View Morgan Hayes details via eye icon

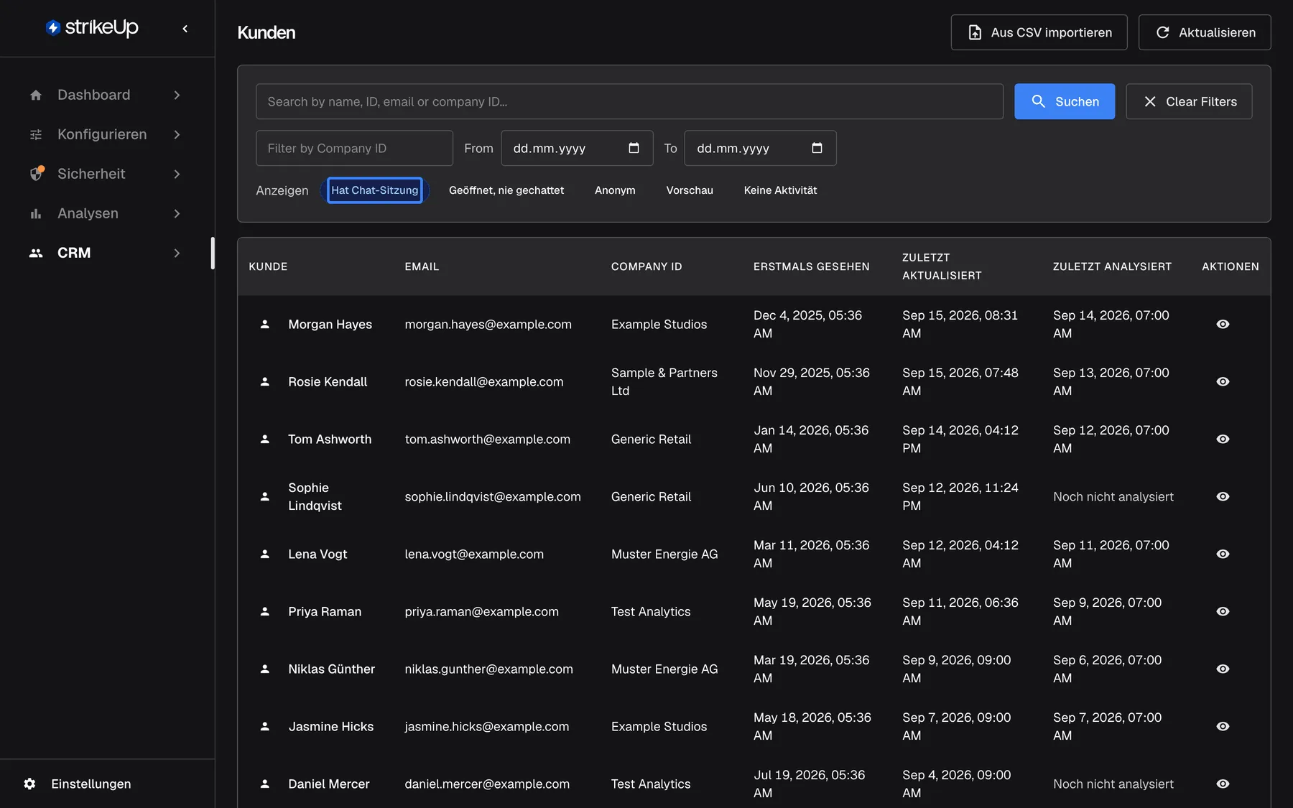pyautogui.click(x=1223, y=324)
